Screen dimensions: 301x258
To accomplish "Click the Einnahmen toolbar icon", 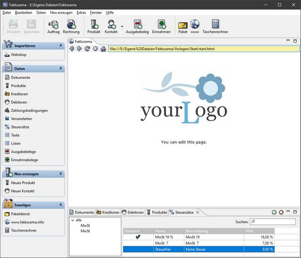I will tap(161, 24).
